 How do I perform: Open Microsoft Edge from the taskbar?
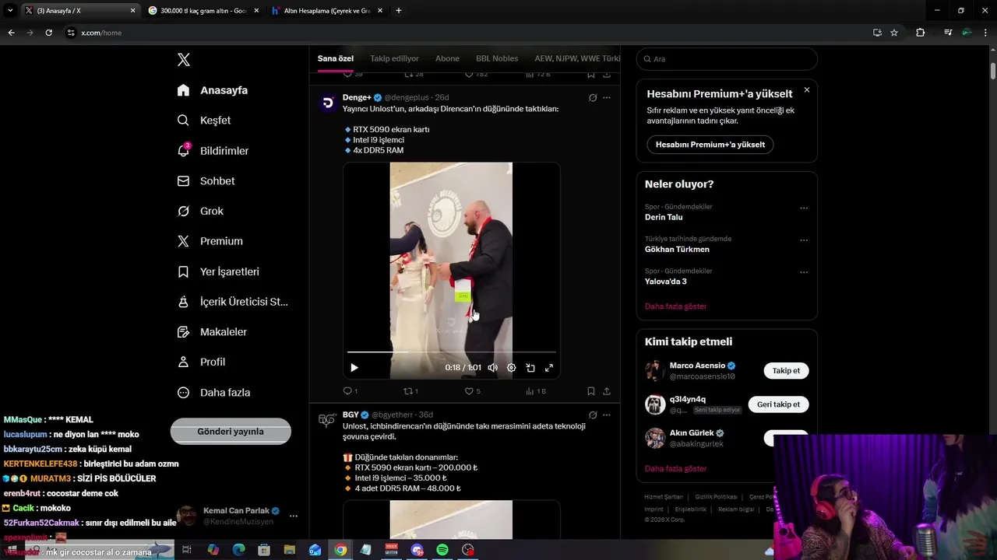coord(238,550)
